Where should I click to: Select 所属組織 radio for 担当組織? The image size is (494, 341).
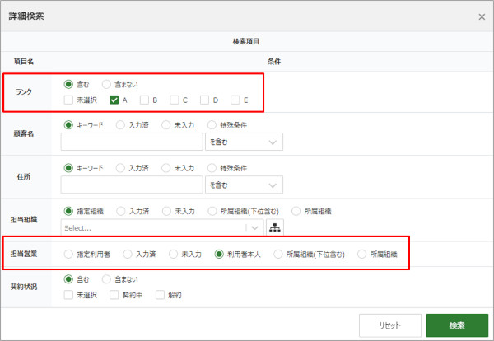(296, 211)
